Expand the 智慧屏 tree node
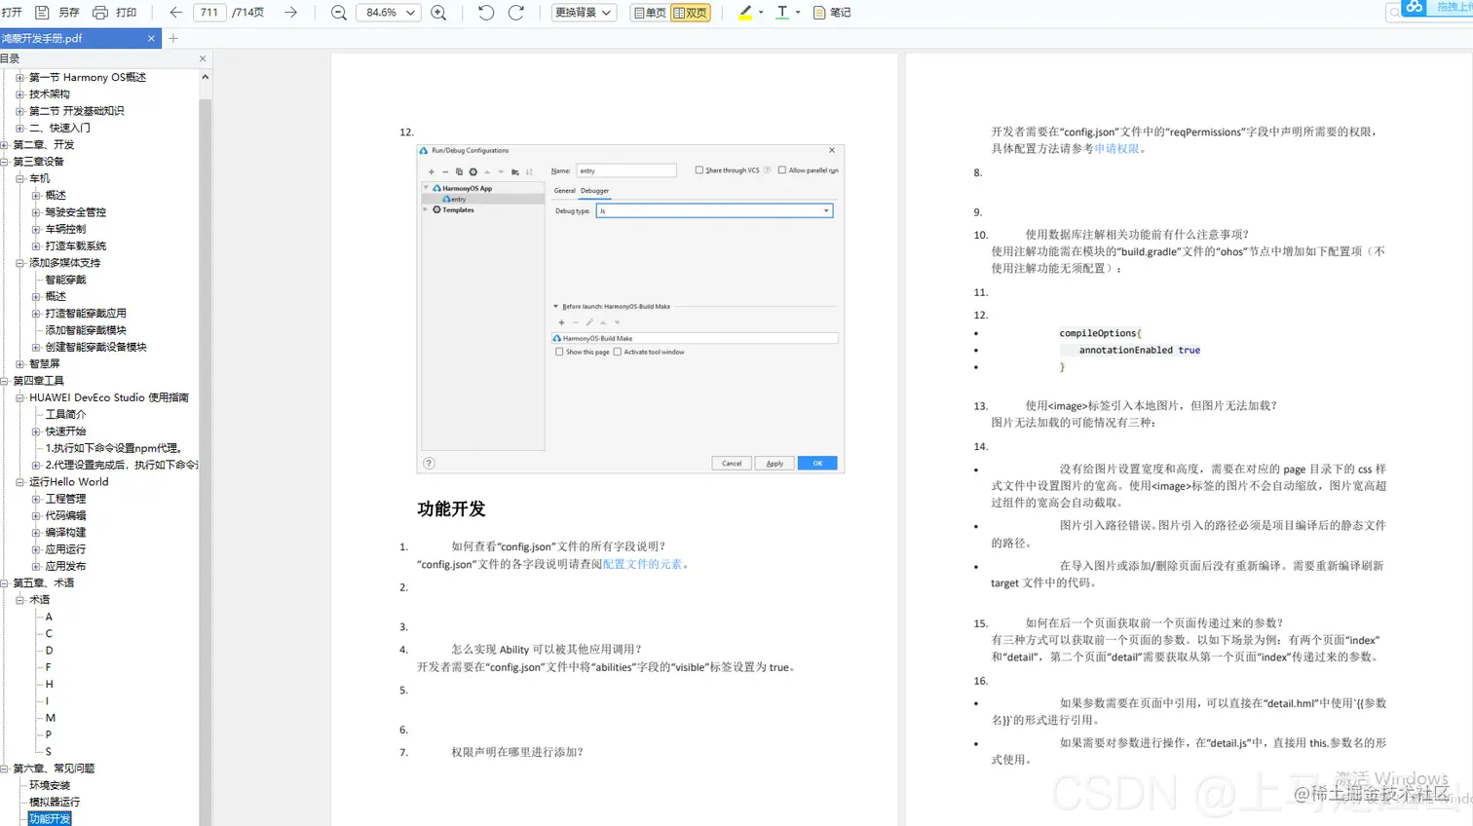The height and width of the screenshot is (826, 1473). pyautogui.click(x=19, y=364)
